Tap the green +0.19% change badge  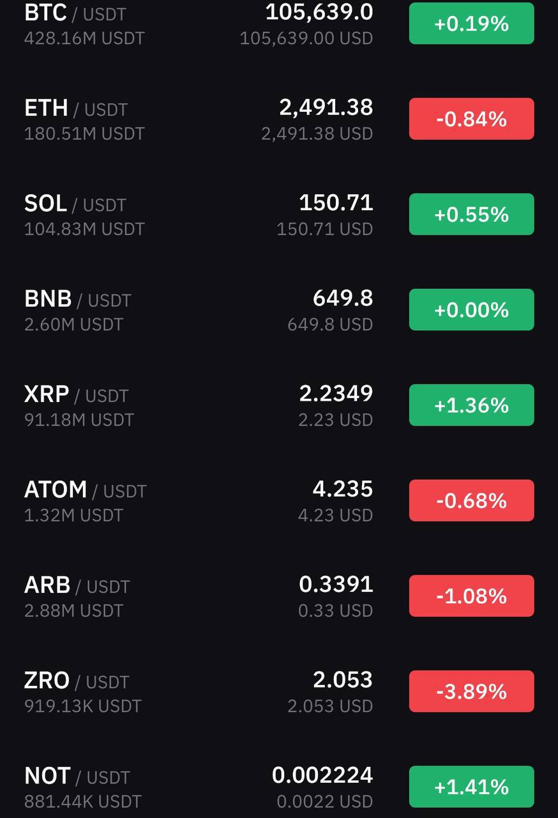(471, 24)
